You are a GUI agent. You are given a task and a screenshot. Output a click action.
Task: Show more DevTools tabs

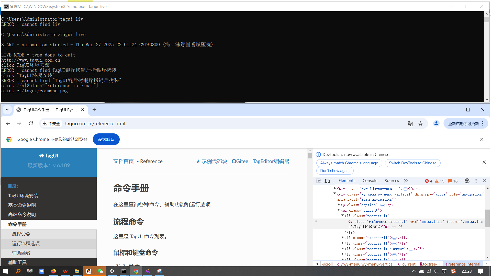click(x=406, y=181)
